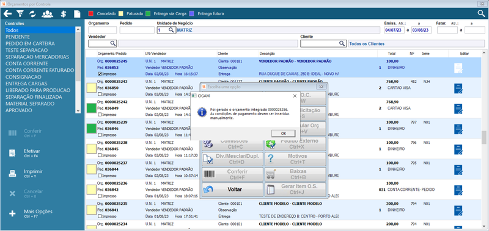Click the Voltar button
This screenshot has width=489, height=231.
(x=232, y=190)
